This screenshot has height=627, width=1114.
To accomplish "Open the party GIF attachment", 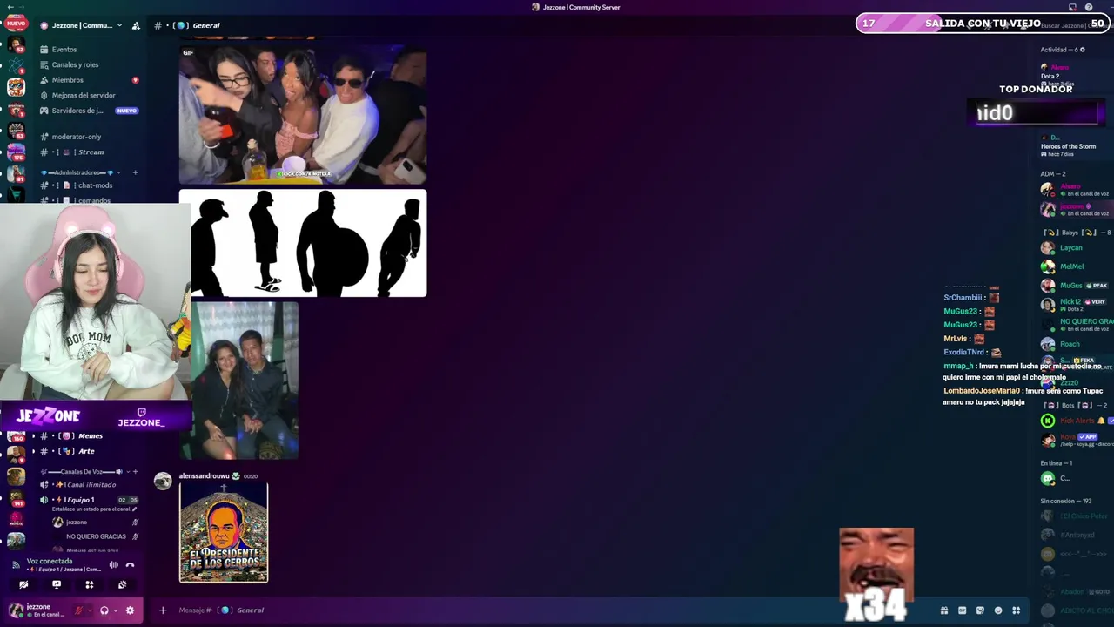I will 303,114.
